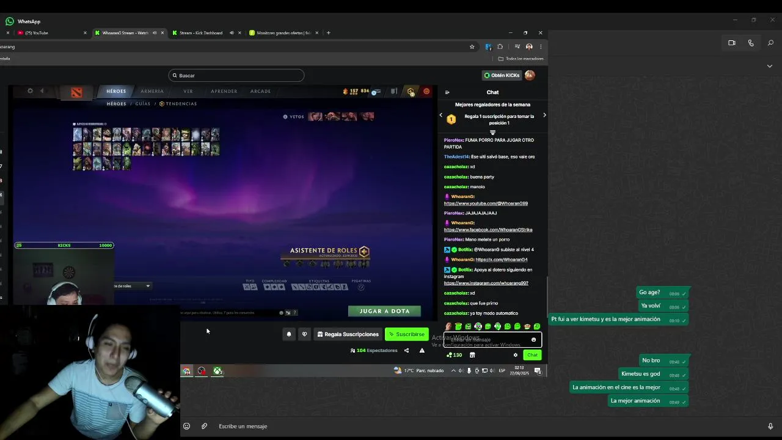The width and height of the screenshot is (782, 440).
Task: Search inside the WhatsApp conversation
Action: pyautogui.click(x=770, y=43)
